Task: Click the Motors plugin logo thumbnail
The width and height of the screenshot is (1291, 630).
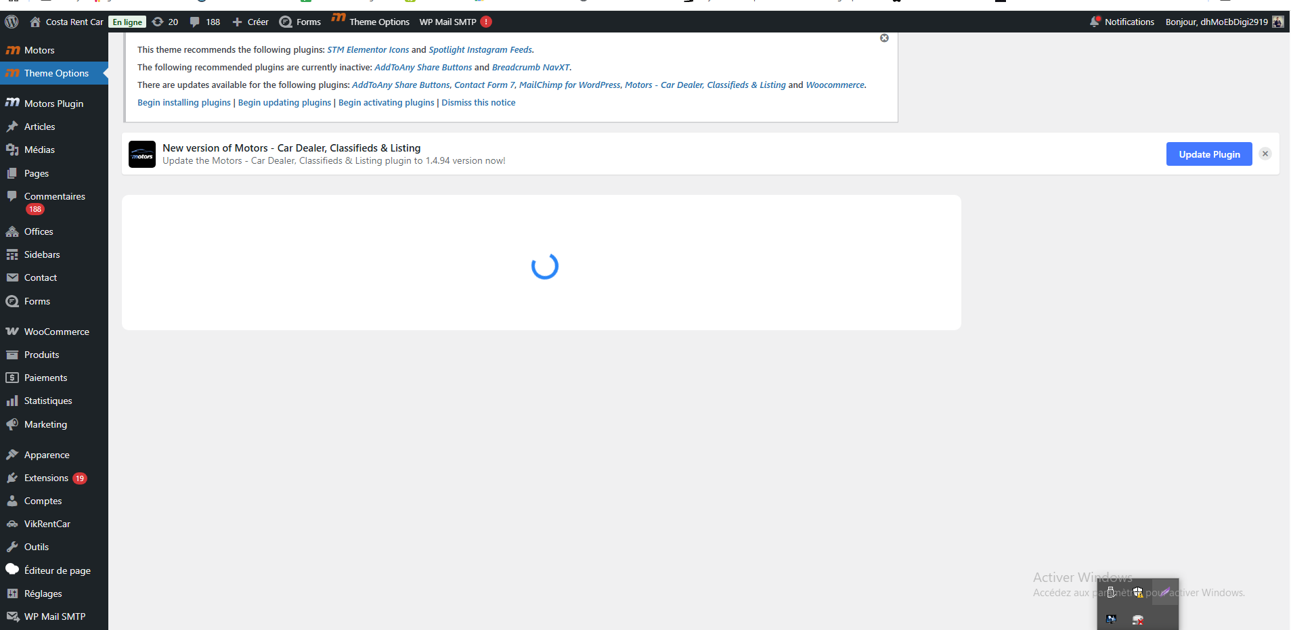Action: 142,154
